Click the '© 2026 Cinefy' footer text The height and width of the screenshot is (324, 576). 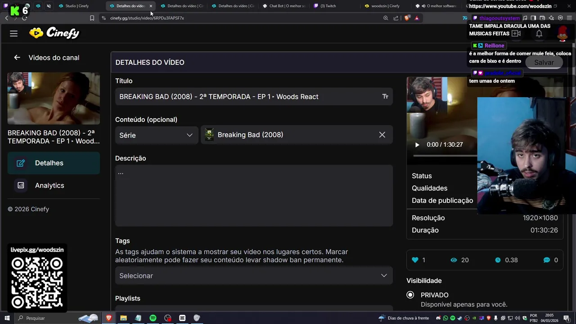(x=28, y=209)
